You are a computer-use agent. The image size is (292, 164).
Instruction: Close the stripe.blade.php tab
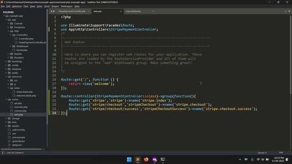point(153,11)
